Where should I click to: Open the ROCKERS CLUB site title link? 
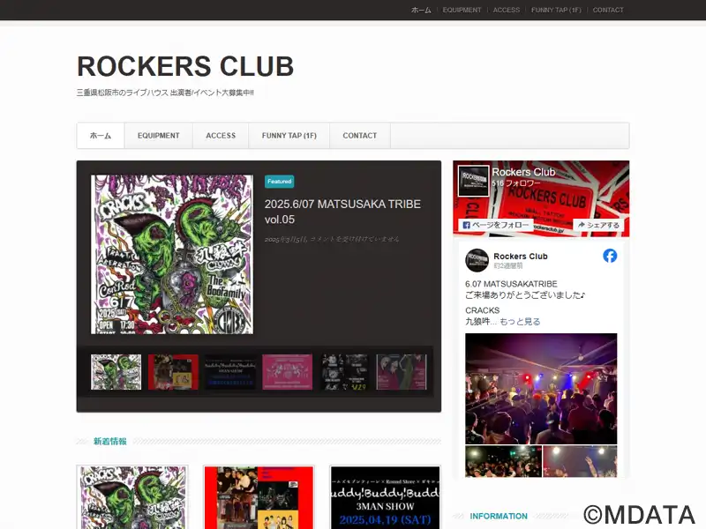tap(185, 66)
